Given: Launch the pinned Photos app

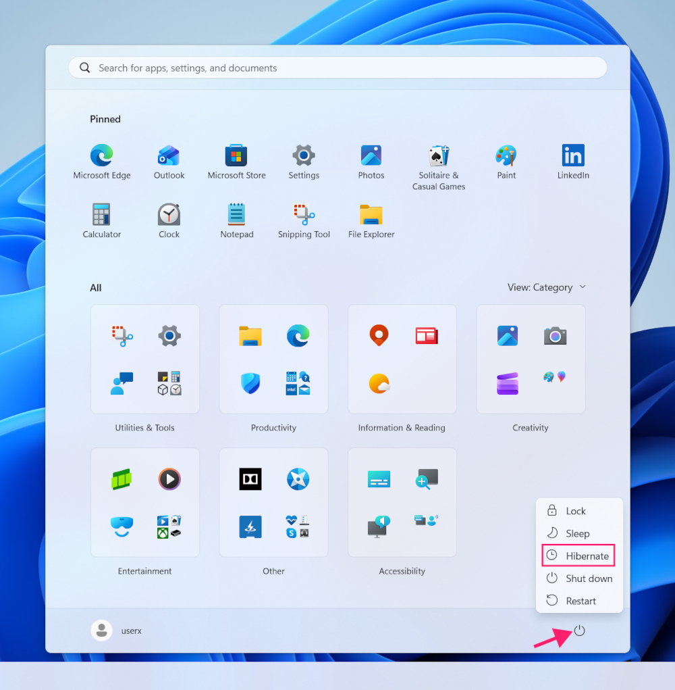Looking at the screenshot, I should point(371,162).
